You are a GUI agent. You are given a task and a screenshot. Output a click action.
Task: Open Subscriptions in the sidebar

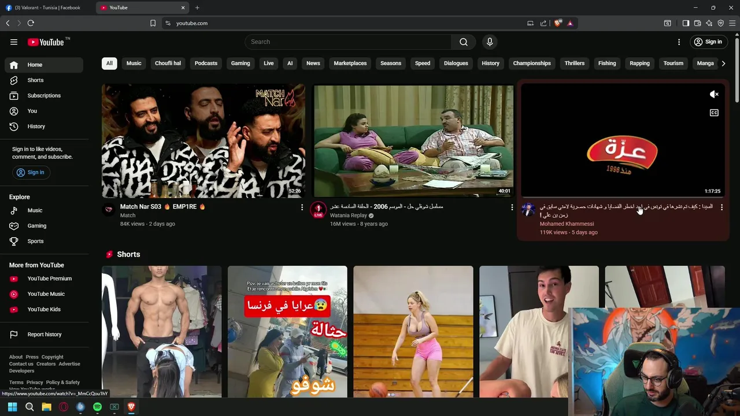(x=44, y=95)
